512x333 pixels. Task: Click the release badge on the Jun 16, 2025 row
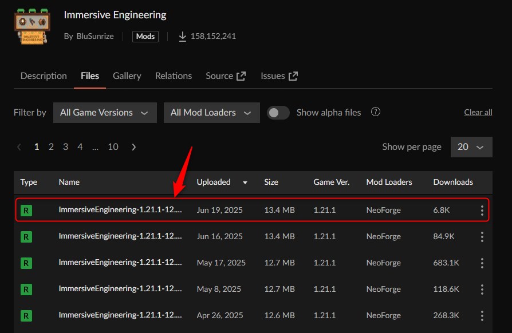tap(26, 237)
